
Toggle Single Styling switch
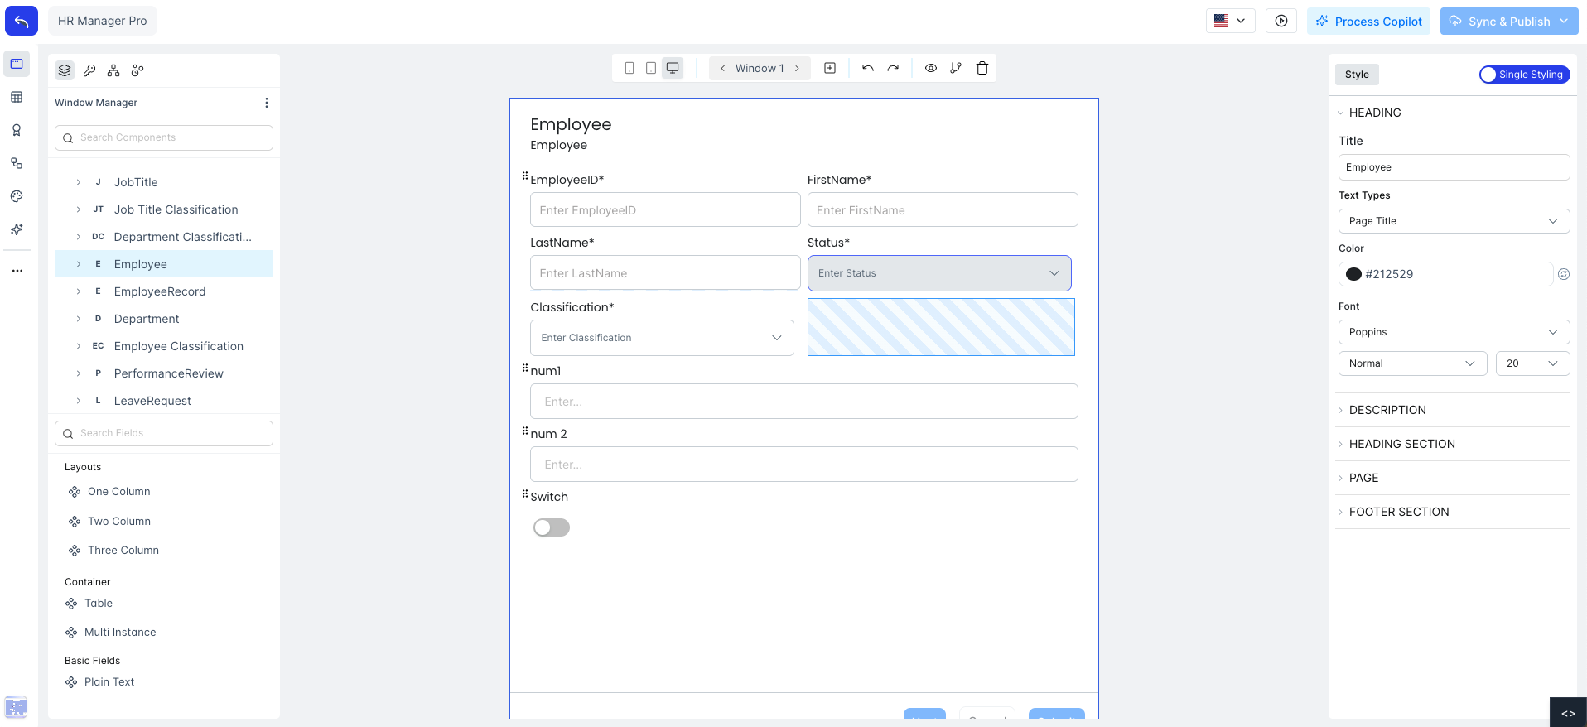point(1524,75)
